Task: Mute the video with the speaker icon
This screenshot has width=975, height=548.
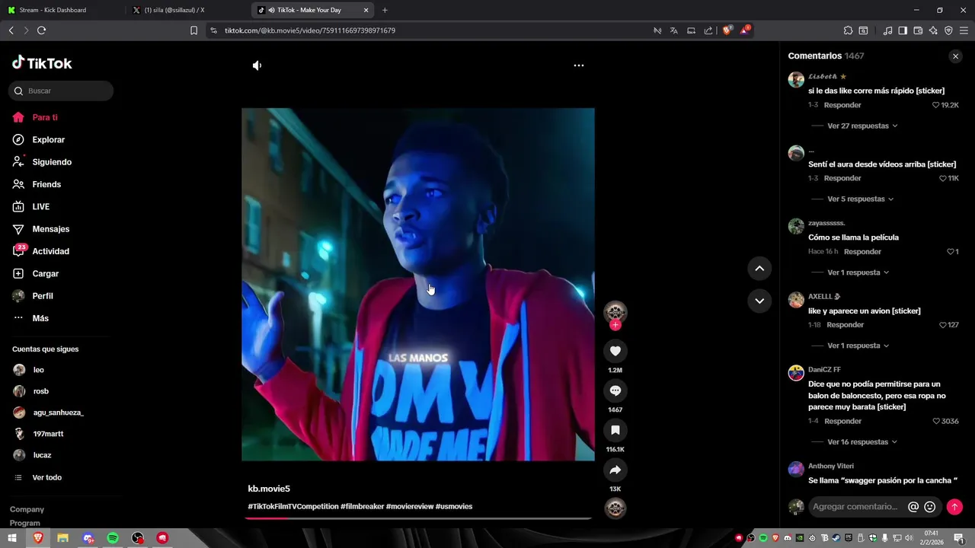Action: [257, 65]
